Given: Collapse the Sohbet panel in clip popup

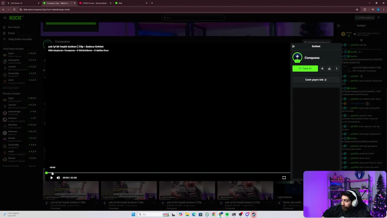Looking at the screenshot, I should [293, 46].
